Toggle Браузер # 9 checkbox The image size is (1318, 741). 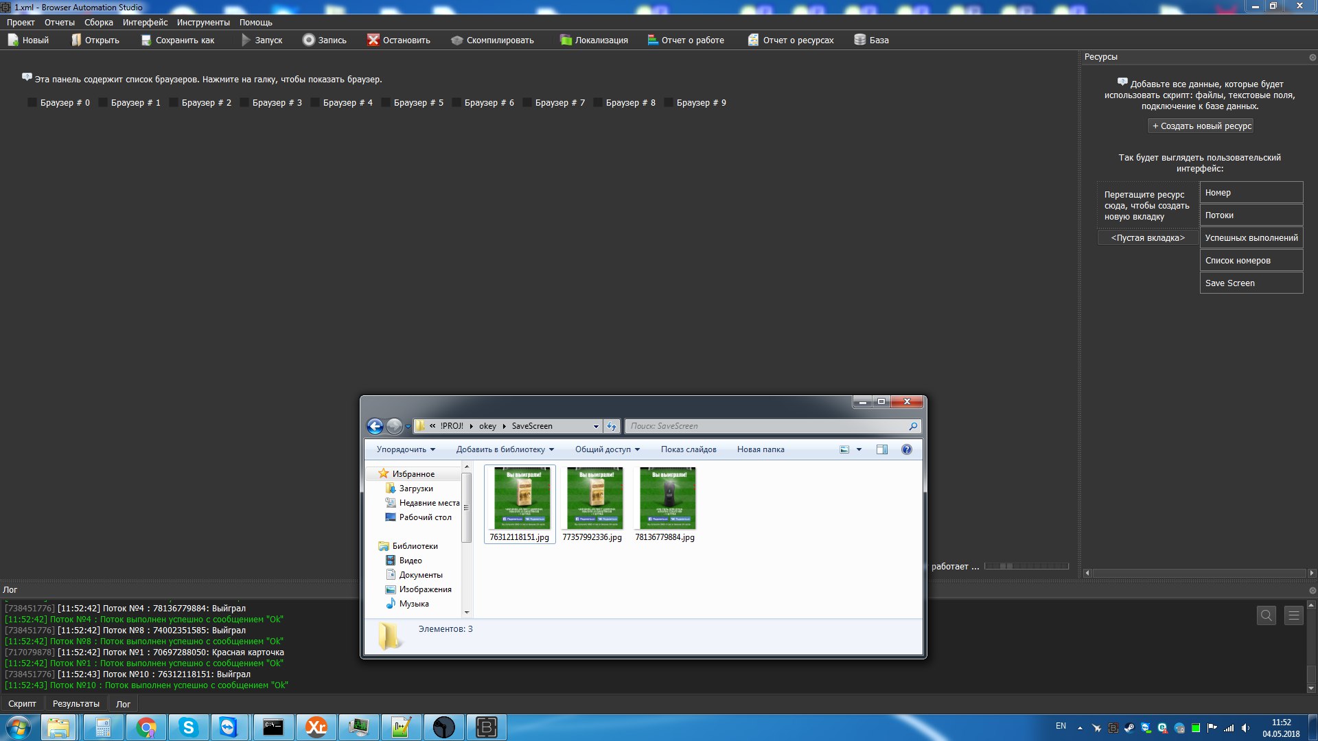[668, 102]
